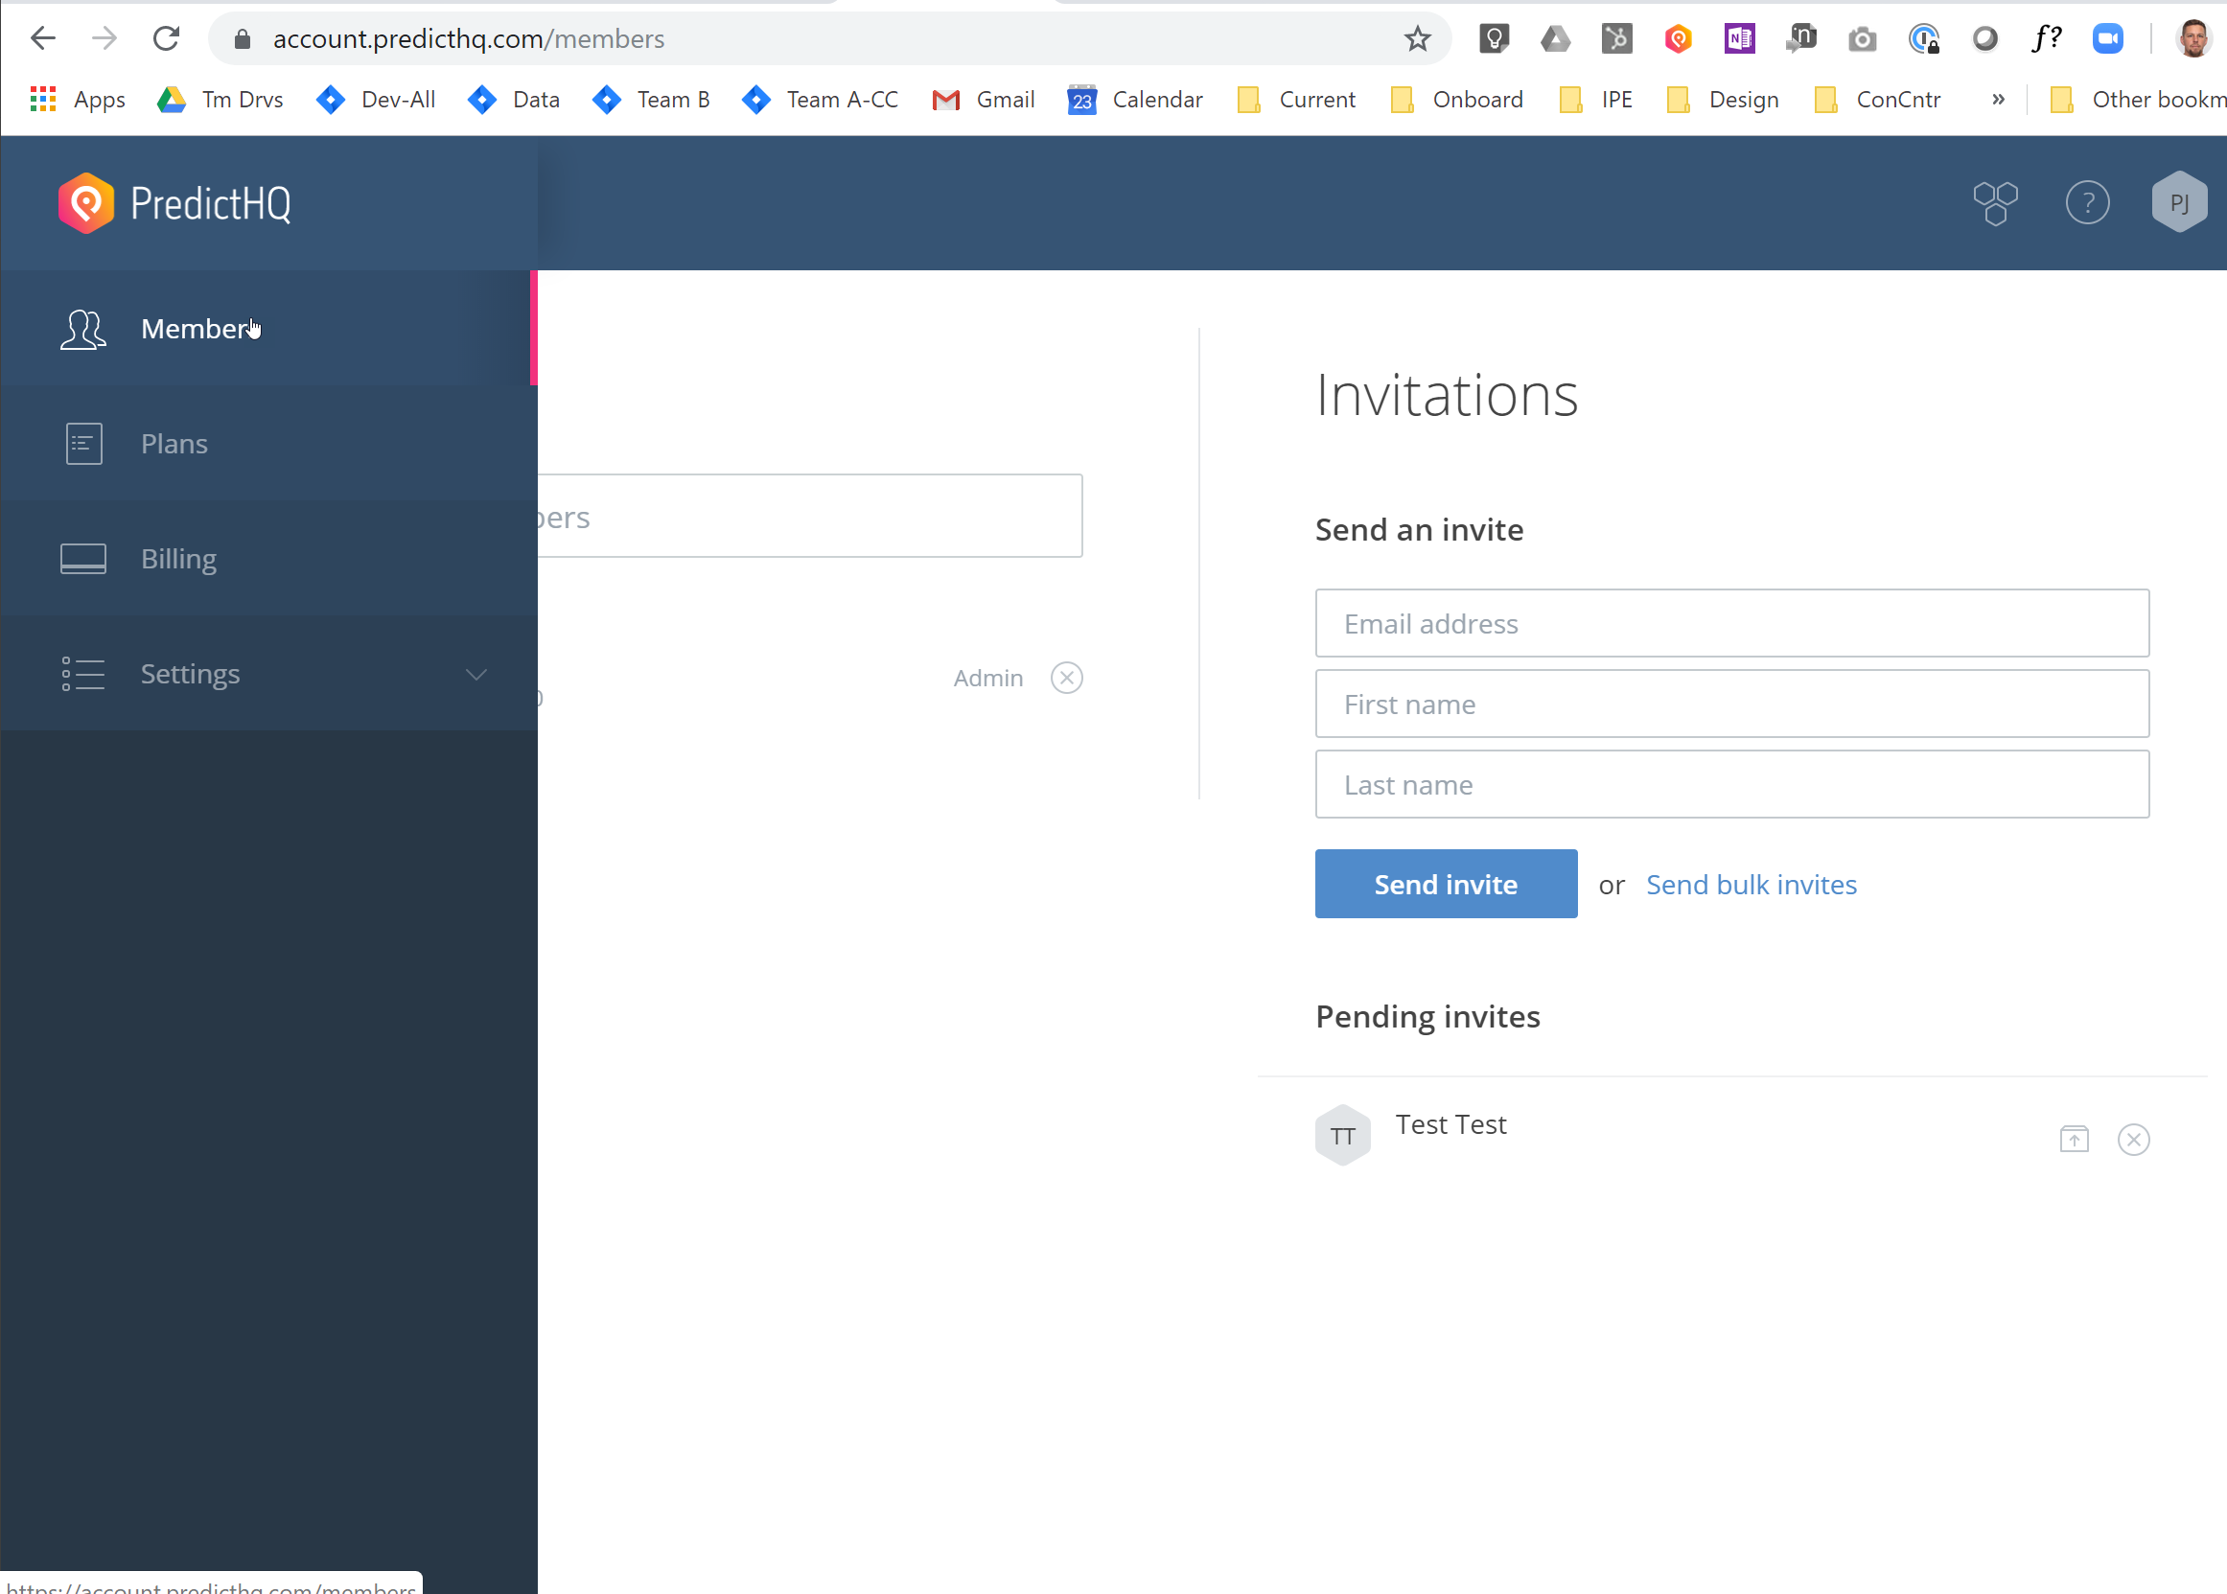Screen dimensions: 2227x1594
Task: Expand the IPE bookmarks folder
Action: 1596,99
